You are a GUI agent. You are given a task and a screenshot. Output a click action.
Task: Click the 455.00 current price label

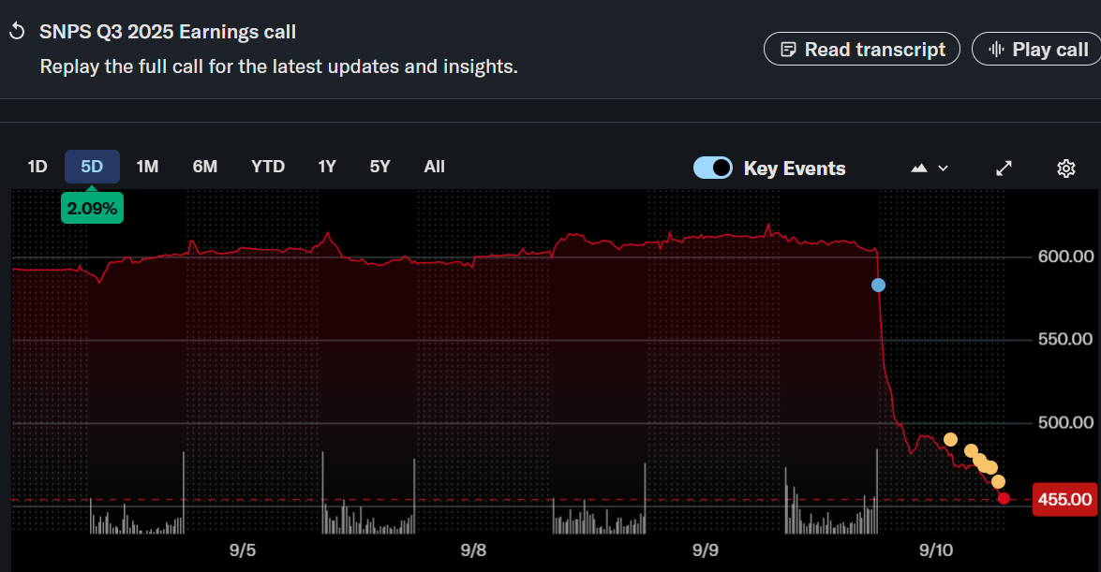[1064, 499]
